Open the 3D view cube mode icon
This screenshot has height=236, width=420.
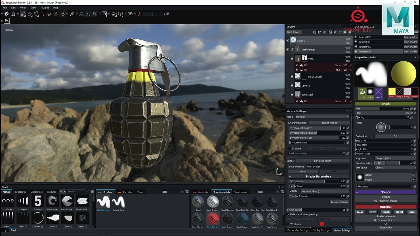click(x=104, y=14)
